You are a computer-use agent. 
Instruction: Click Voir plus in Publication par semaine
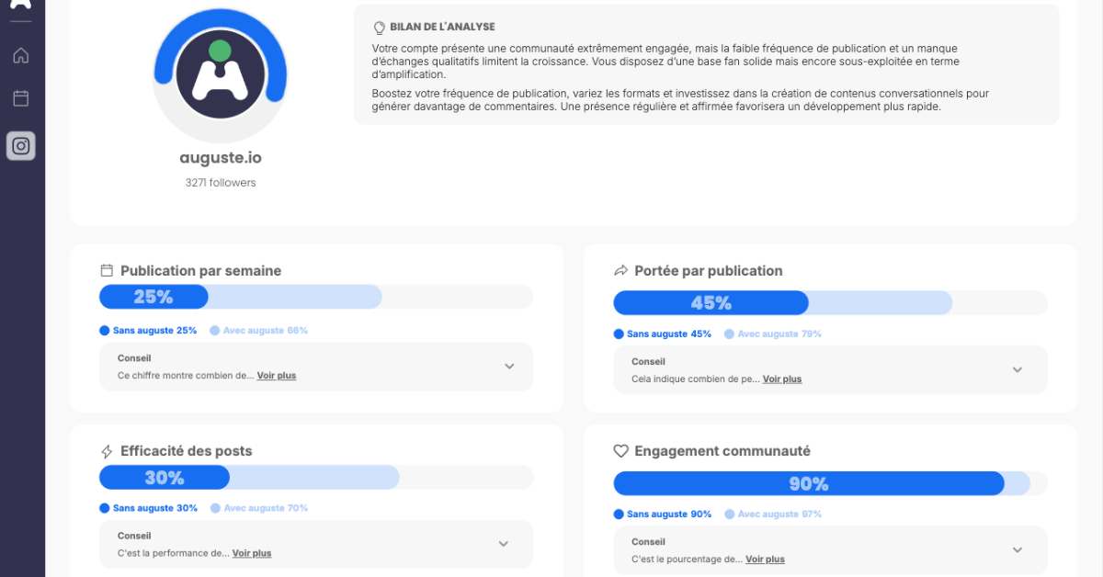(x=277, y=376)
